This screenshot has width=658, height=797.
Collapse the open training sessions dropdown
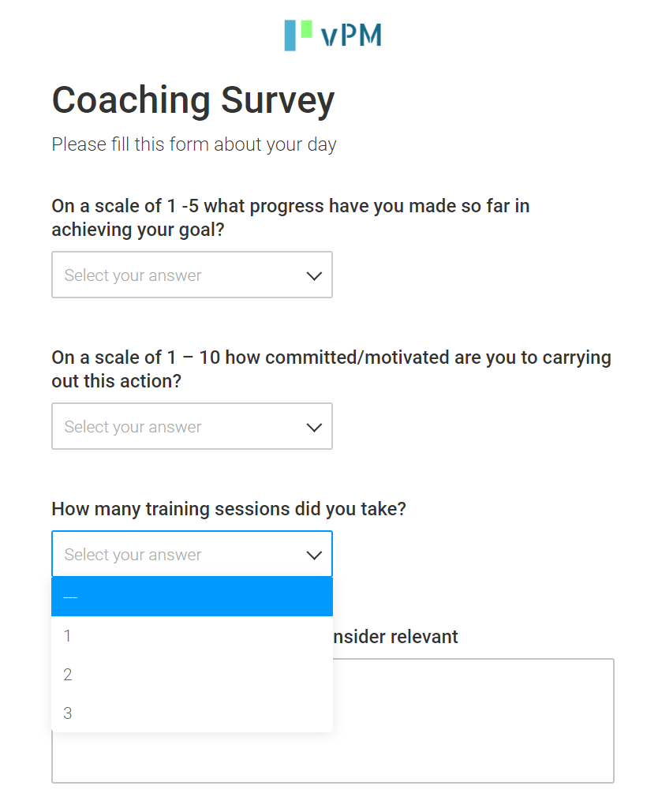coord(192,554)
